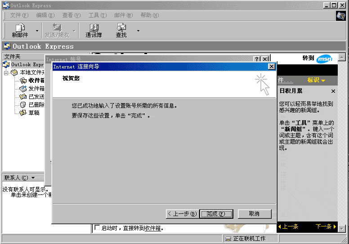Click the Finish (完成) button
This screenshot has height=244, width=349.
(216, 214)
